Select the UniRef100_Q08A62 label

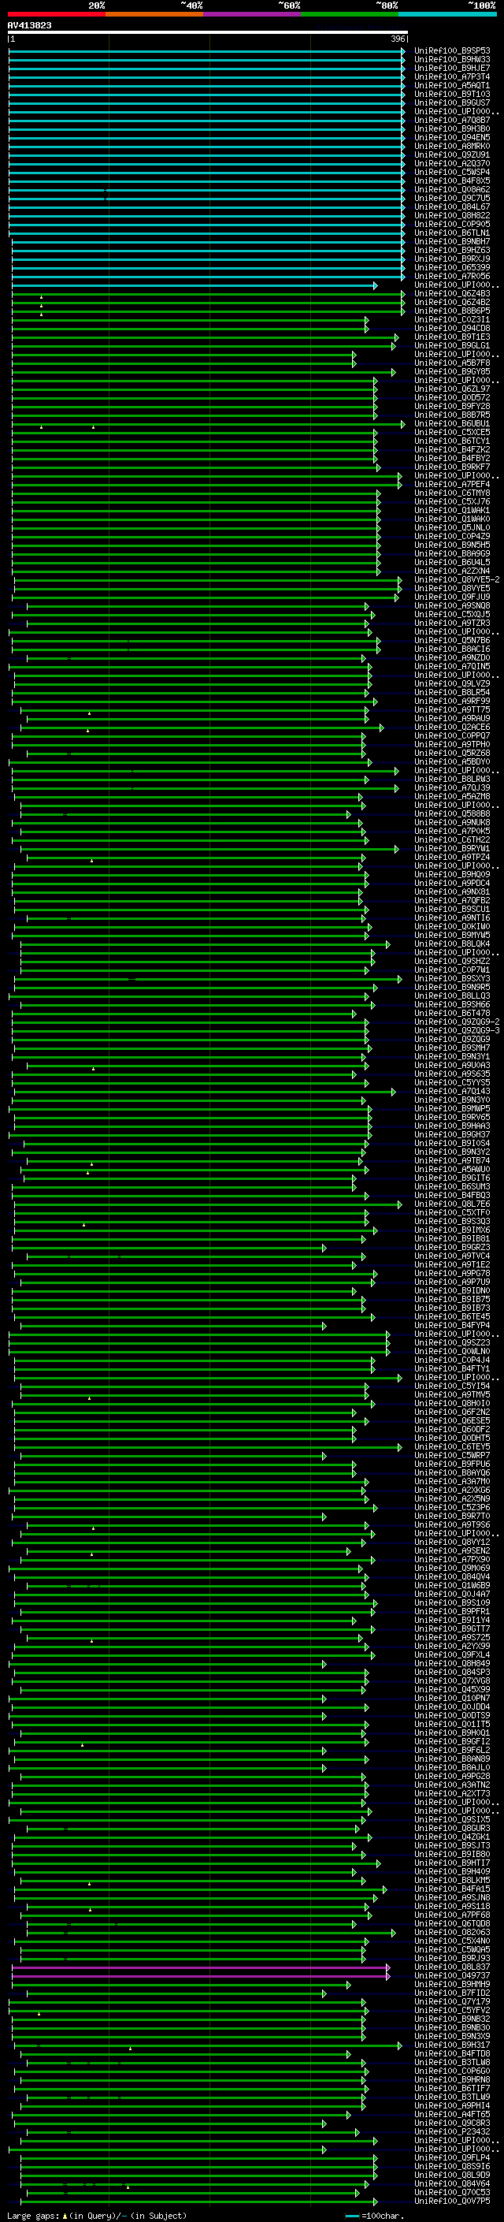tap(452, 190)
